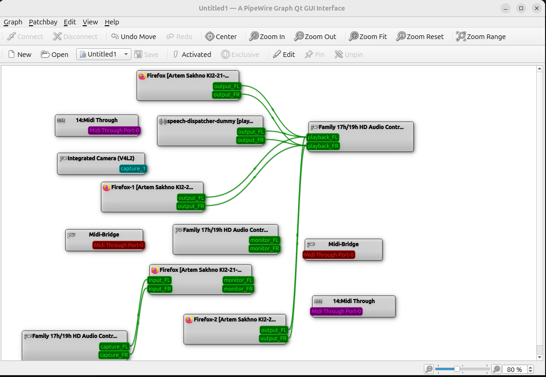The height and width of the screenshot is (377, 546).
Task: Open the Untitled1 patchbay dropdown
Action: point(126,55)
